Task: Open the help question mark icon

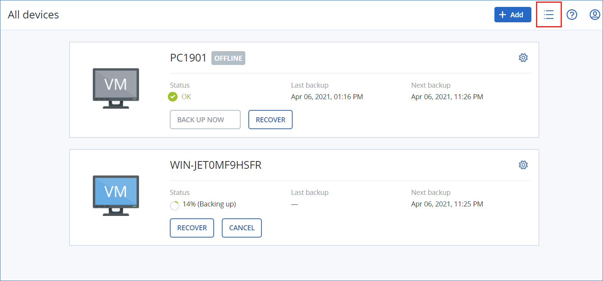Action: pyautogui.click(x=572, y=15)
